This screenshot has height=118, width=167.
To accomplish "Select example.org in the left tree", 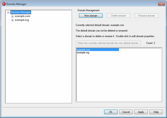I will (x=22, y=20).
